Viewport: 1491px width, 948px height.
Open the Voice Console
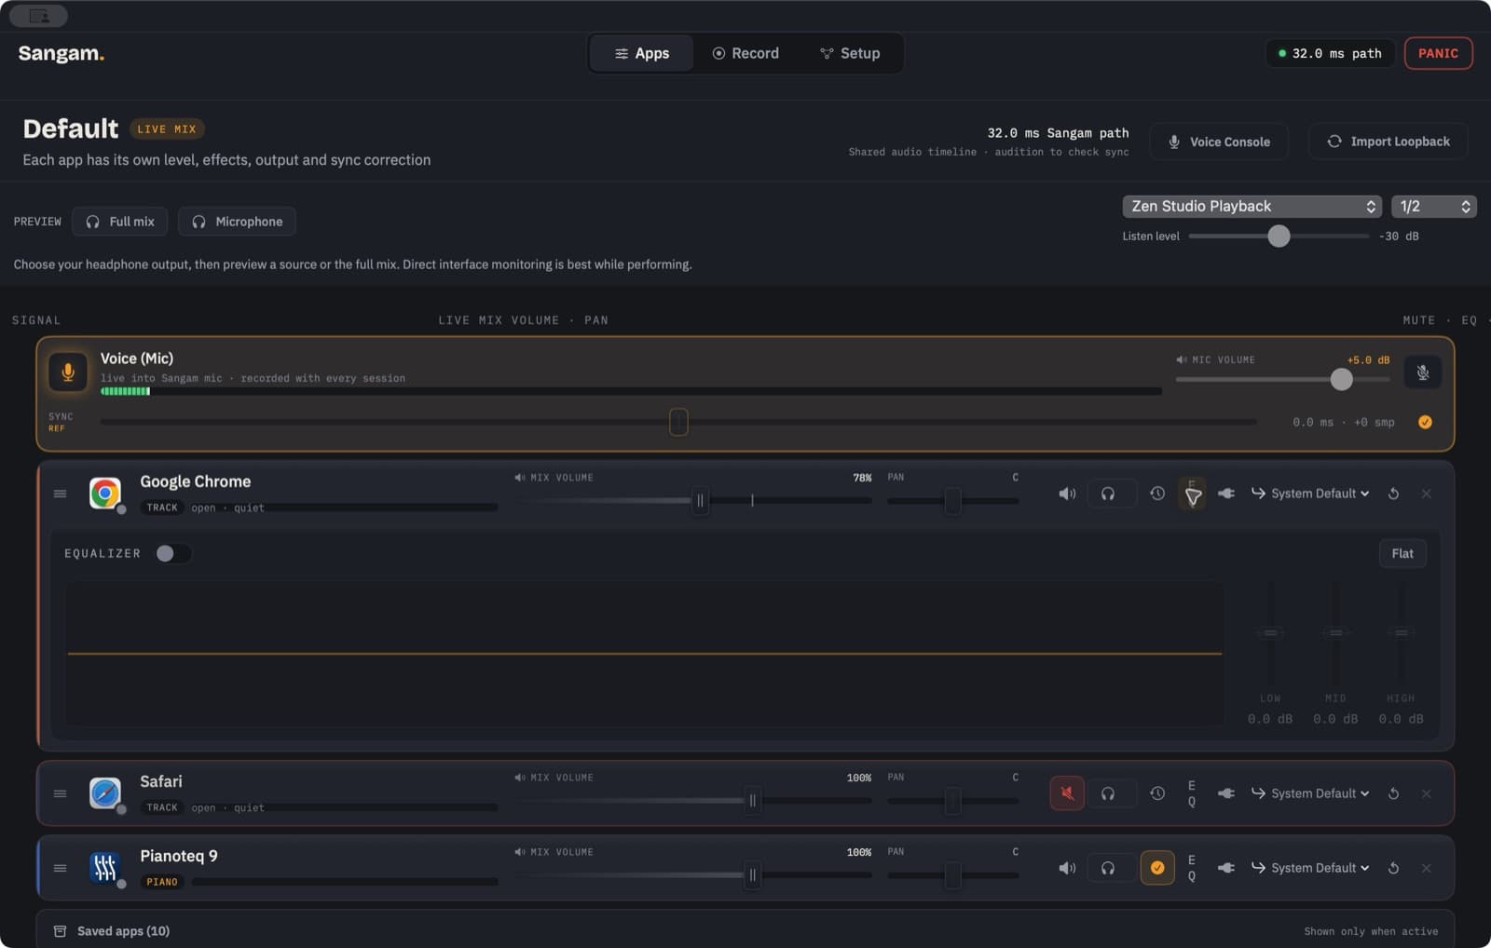[1219, 142]
